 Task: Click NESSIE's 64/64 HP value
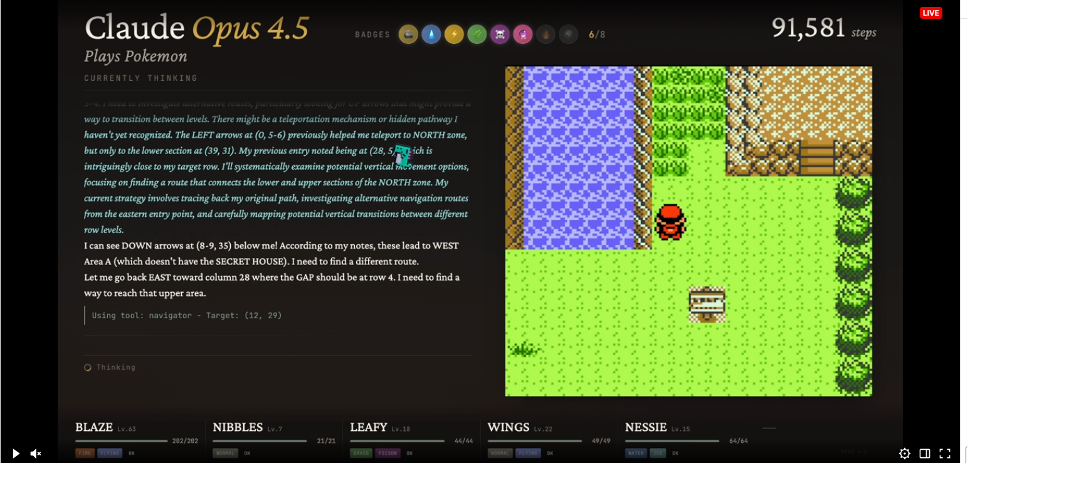pos(739,441)
